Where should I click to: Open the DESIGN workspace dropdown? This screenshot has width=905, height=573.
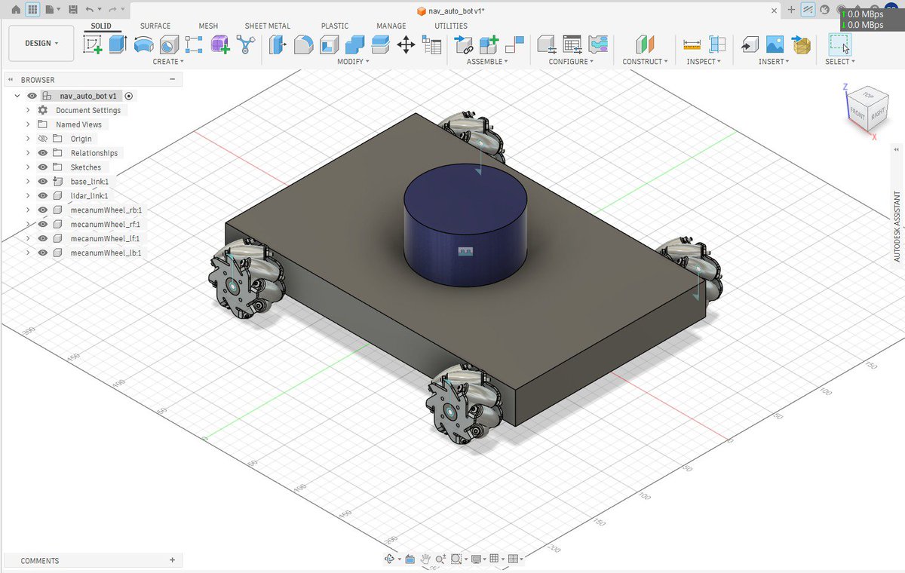[41, 43]
